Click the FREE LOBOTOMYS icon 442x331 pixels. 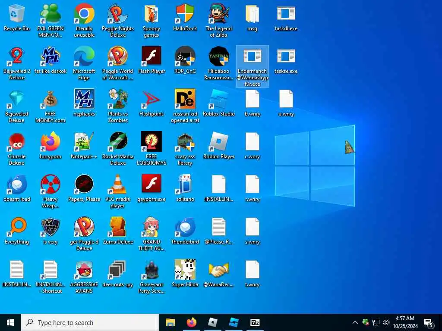152,142
